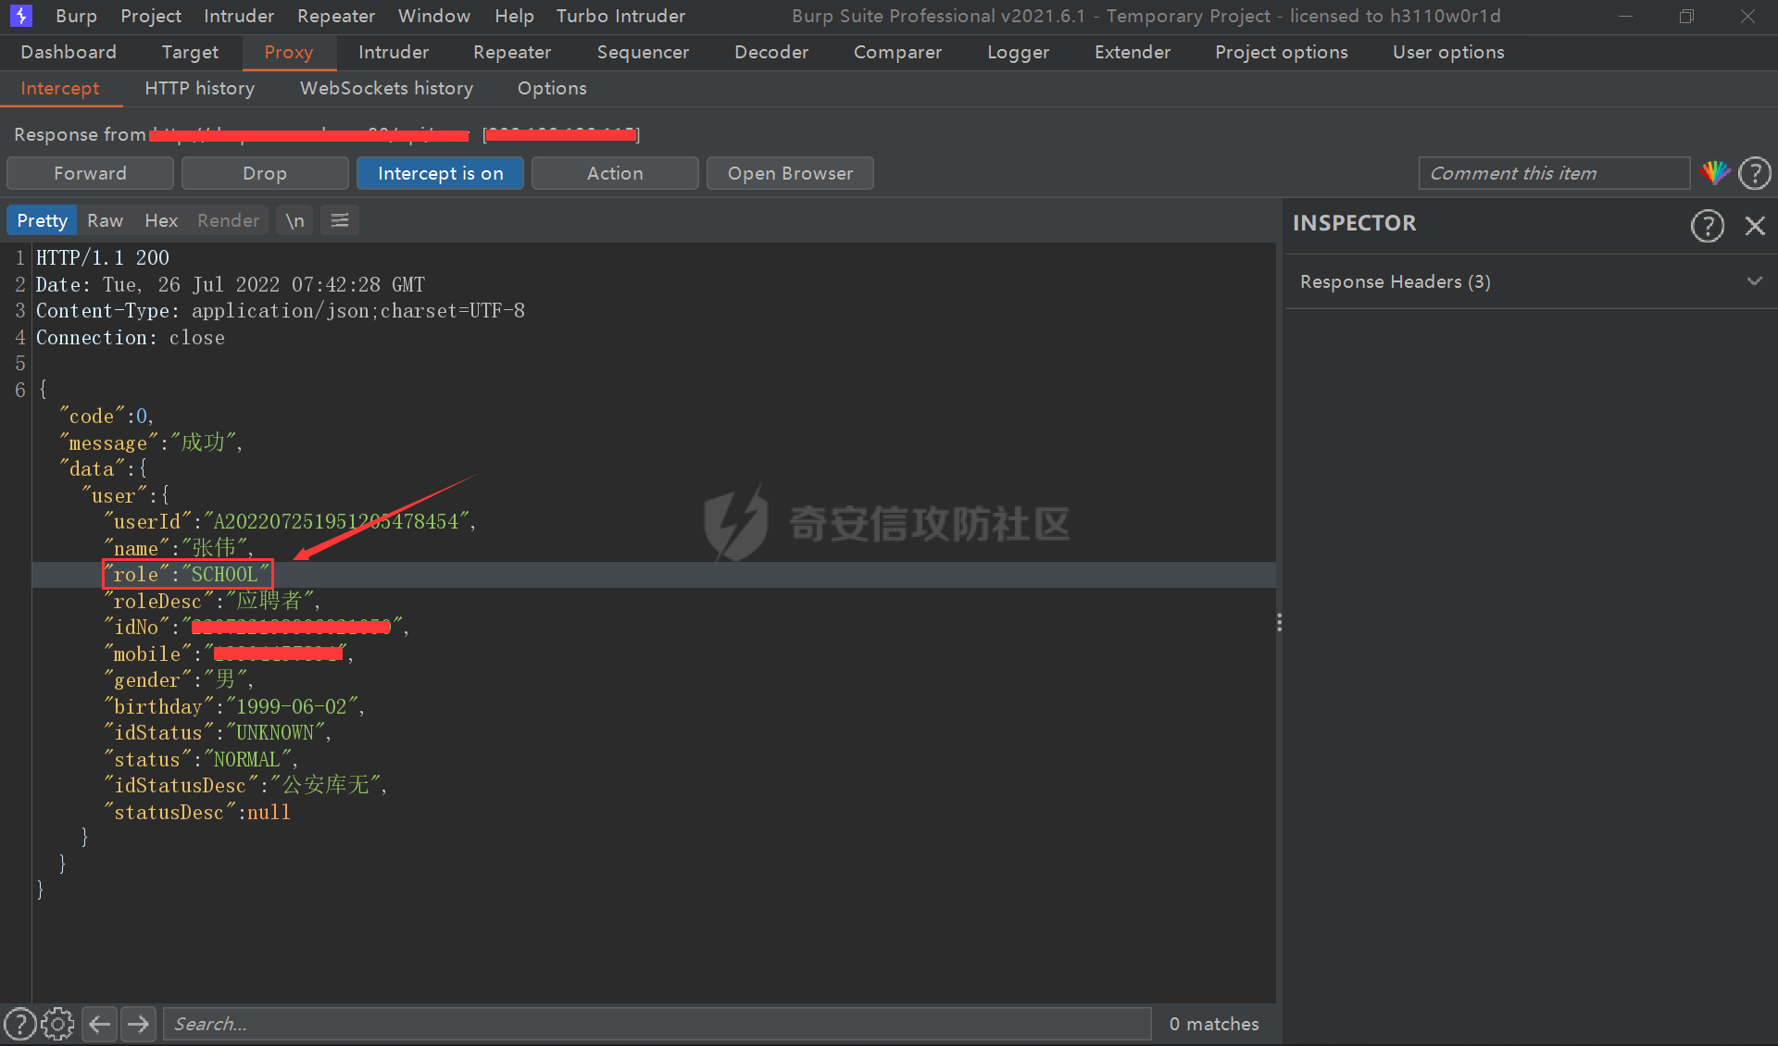Switch to Render view

pos(228,220)
